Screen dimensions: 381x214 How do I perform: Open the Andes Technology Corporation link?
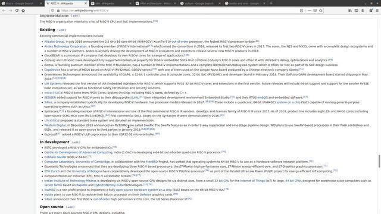[x=65, y=46]
